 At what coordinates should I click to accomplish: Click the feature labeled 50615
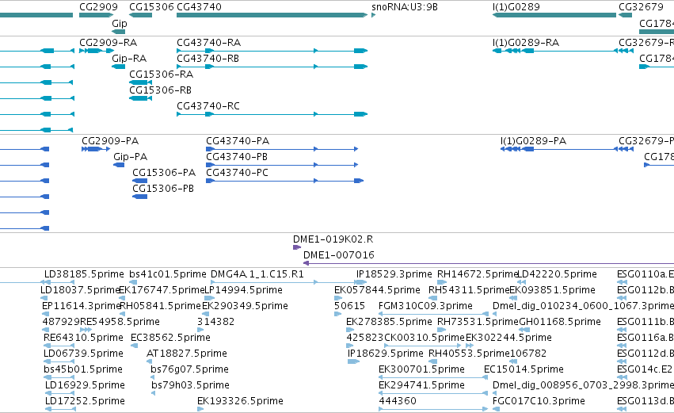point(349,306)
